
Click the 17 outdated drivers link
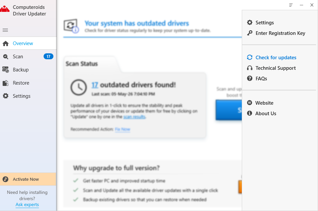95,85
